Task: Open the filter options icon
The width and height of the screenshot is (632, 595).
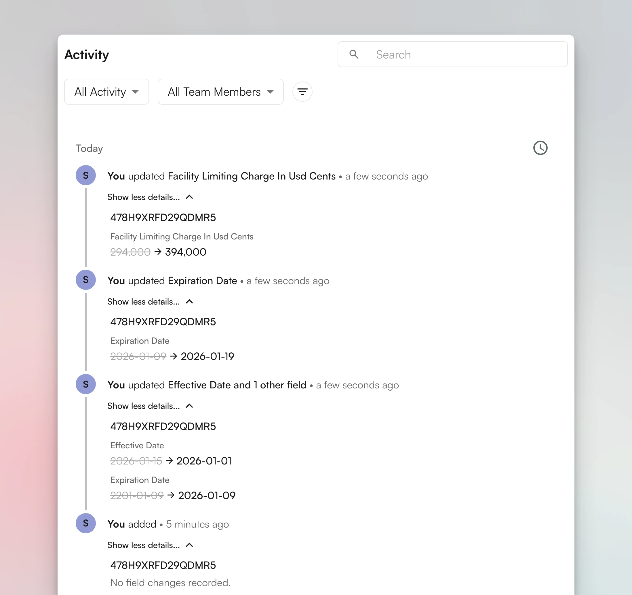Action: 302,92
